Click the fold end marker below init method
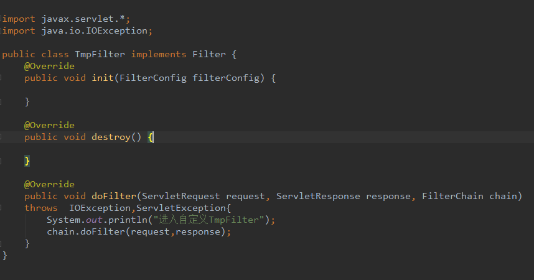The height and width of the screenshot is (280, 534). point(2,101)
